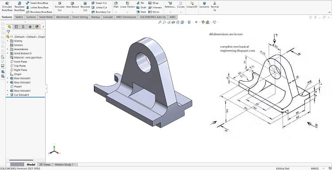Expand the Solid Bodies(1) folder
This screenshot has height=170, width=332.
pos(8,53)
